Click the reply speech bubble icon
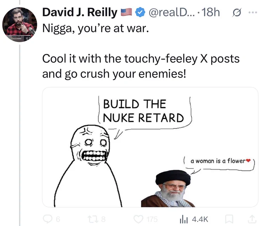264x226 pixels. click(x=48, y=219)
